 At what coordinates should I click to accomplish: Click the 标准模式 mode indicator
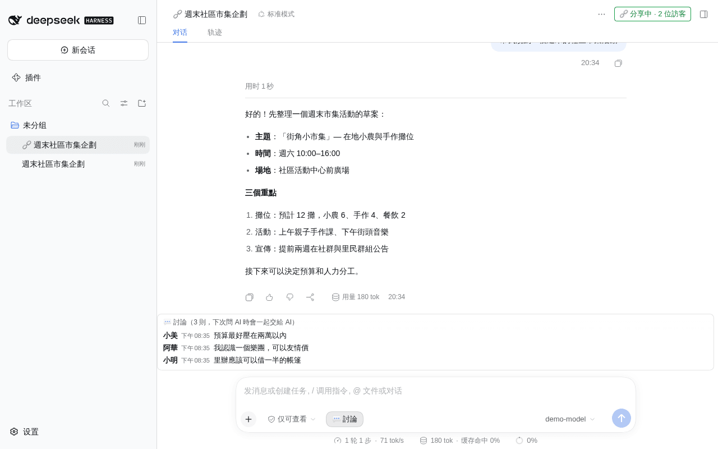[276, 14]
